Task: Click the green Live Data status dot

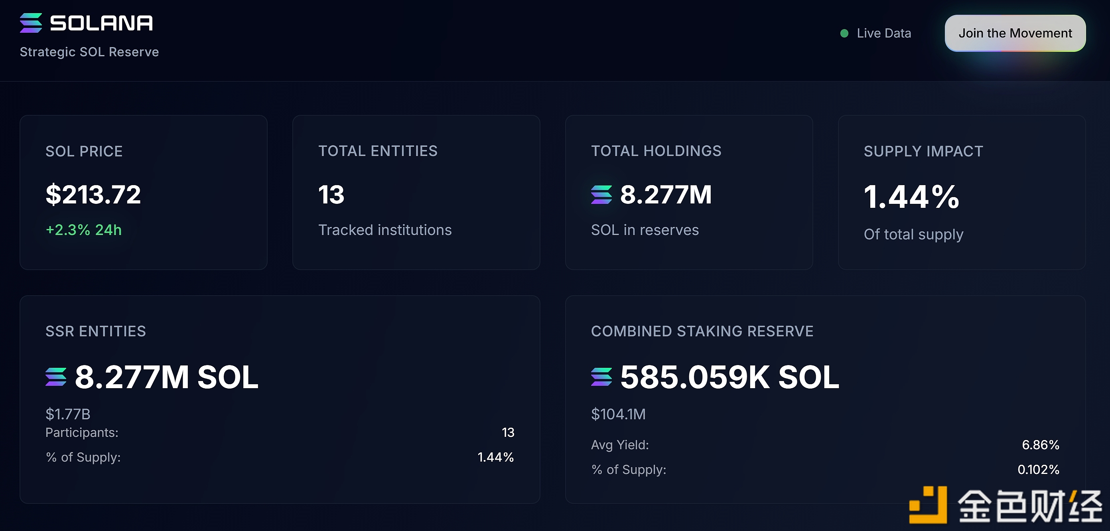Action: pyautogui.click(x=844, y=33)
